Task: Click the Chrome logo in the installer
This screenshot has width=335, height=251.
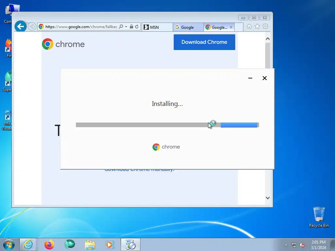Action: (x=166, y=147)
